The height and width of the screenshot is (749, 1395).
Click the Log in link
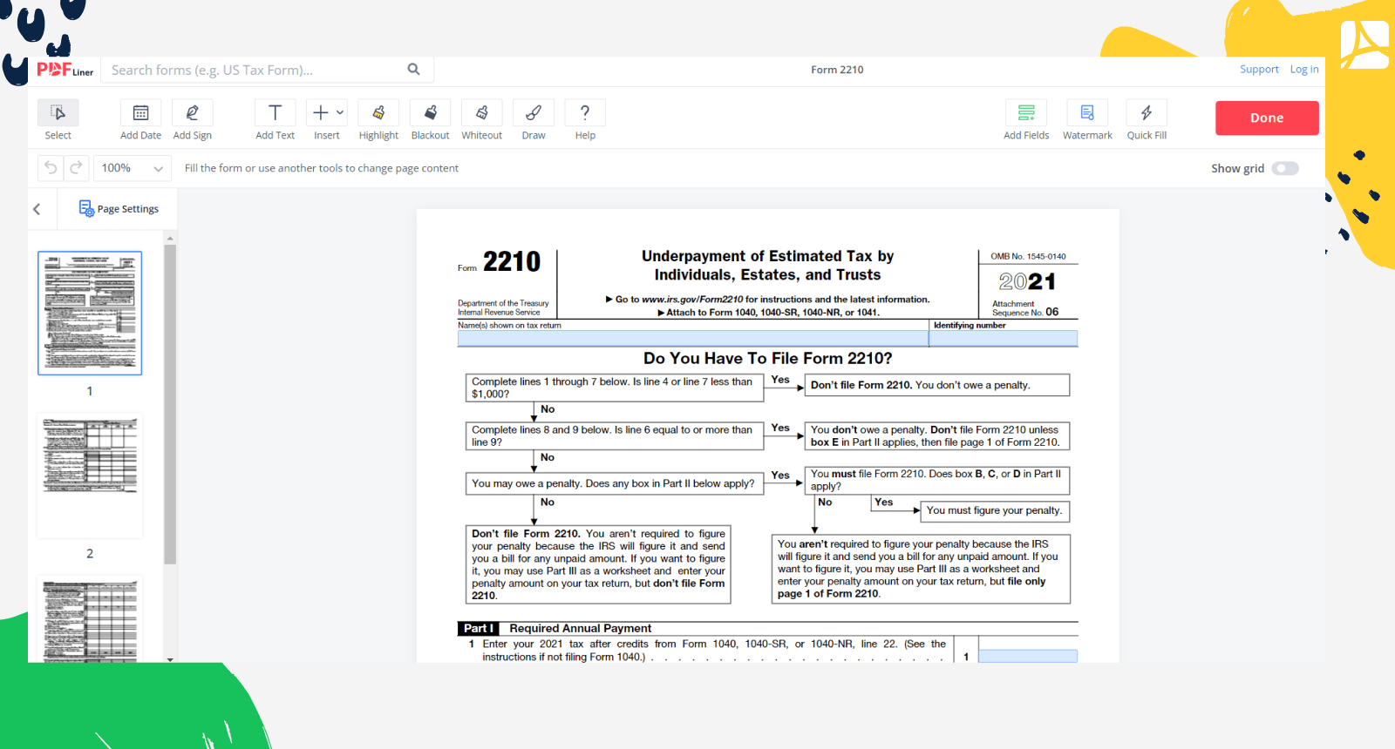[x=1304, y=70]
